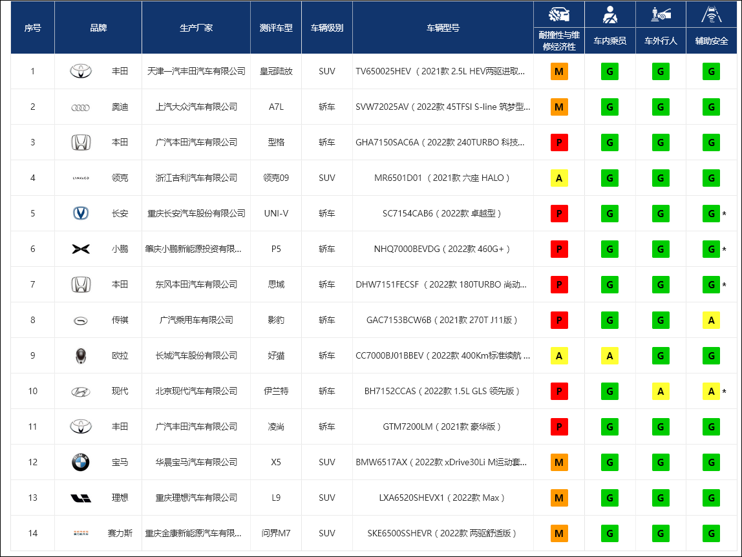Click the Li Auto logo in row 13

click(81, 498)
